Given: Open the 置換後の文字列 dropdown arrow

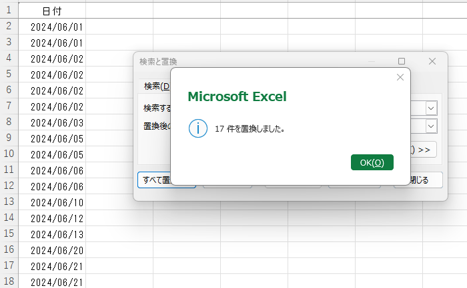Looking at the screenshot, I should (x=431, y=126).
